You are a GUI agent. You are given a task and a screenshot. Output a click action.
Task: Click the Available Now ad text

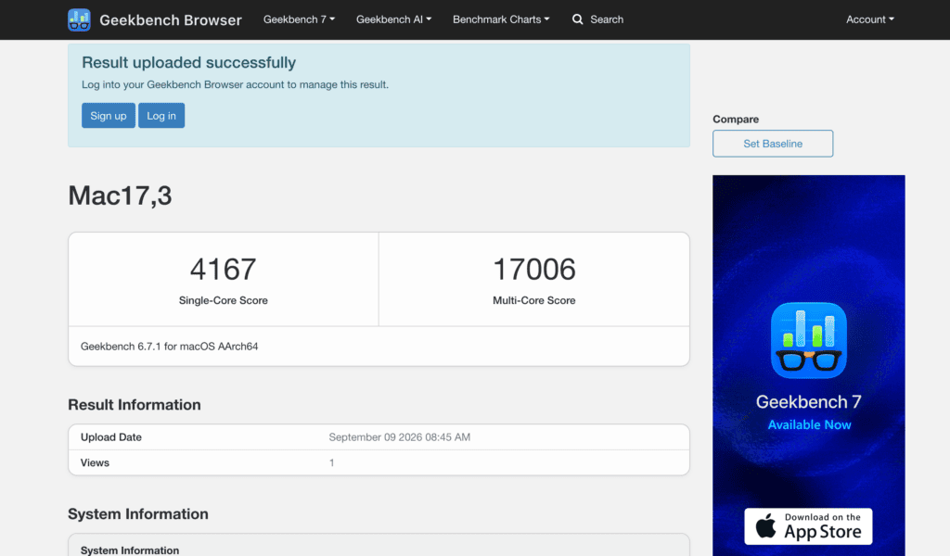tap(809, 424)
